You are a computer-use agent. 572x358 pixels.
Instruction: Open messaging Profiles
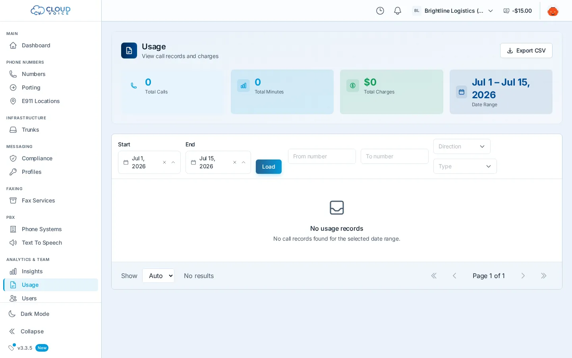[50, 172]
